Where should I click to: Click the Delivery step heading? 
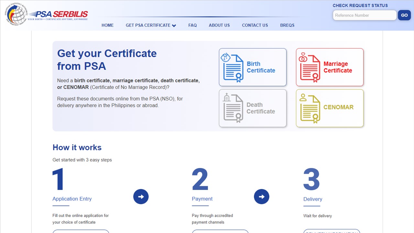click(x=313, y=199)
